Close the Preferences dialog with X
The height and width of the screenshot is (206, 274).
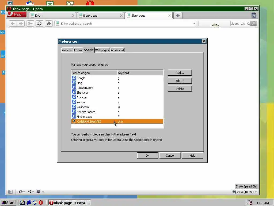[x=204, y=41]
